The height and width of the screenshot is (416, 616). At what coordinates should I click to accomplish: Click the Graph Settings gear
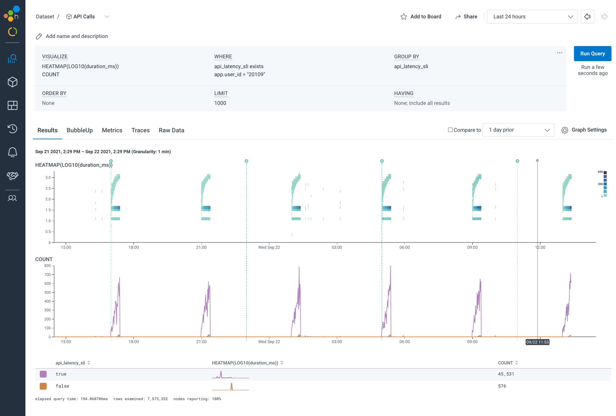click(x=565, y=130)
